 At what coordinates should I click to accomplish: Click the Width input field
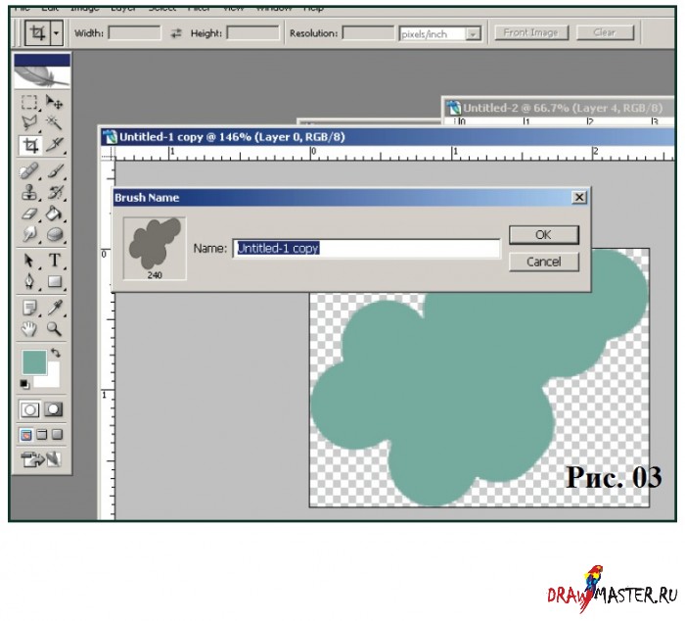pos(134,33)
